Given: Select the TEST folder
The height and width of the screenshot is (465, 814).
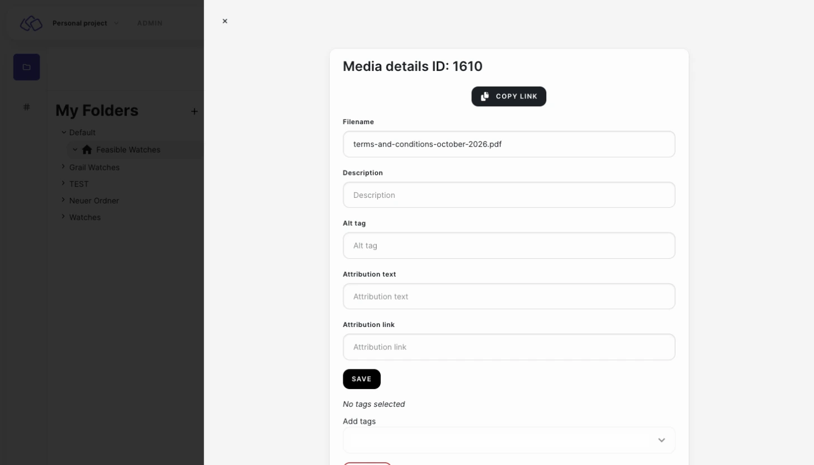Looking at the screenshot, I should (x=79, y=184).
